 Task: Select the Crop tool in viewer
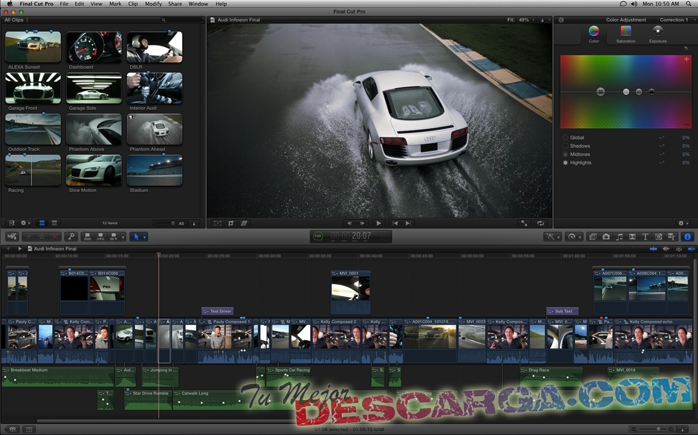230,224
